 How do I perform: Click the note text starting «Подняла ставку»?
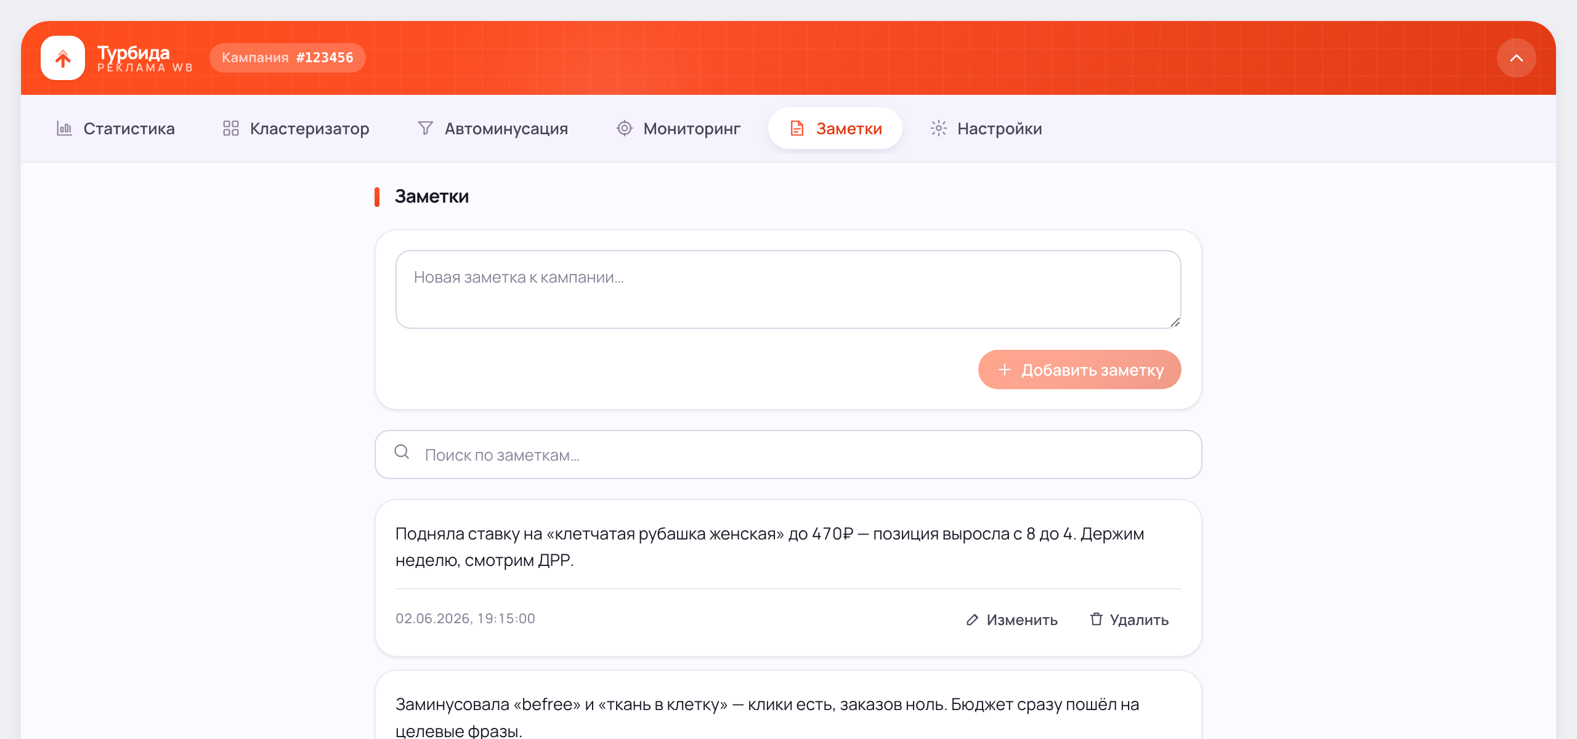pyautogui.click(x=770, y=547)
